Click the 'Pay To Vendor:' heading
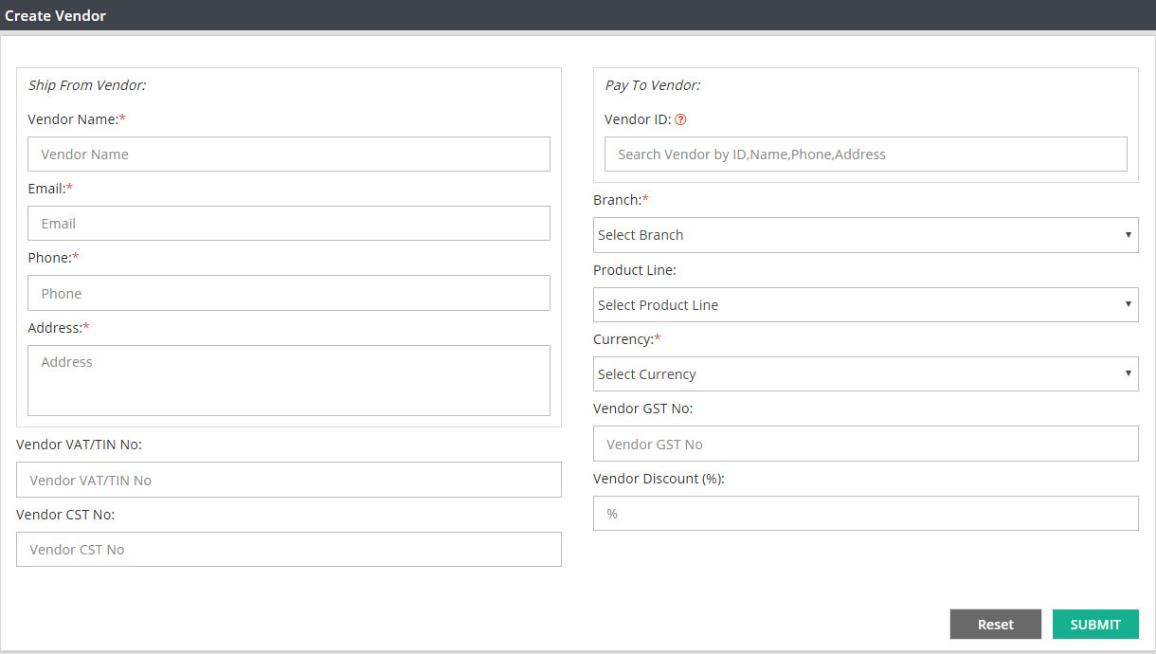 pos(653,85)
